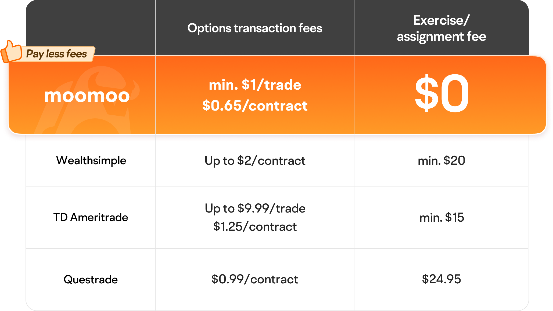Viewport: 553px width, 311px height.
Task: Click the "$1.25/contract" text
Action: (x=255, y=227)
